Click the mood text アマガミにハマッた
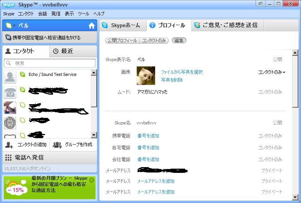Image resolution: width=301 pixels, height=203 pixels. (x=152, y=92)
